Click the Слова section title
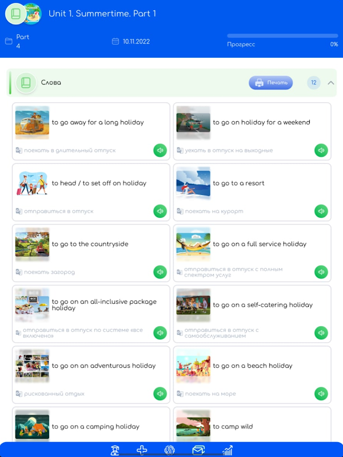This screenshot has height=457, width=343. tap(51, 83)
